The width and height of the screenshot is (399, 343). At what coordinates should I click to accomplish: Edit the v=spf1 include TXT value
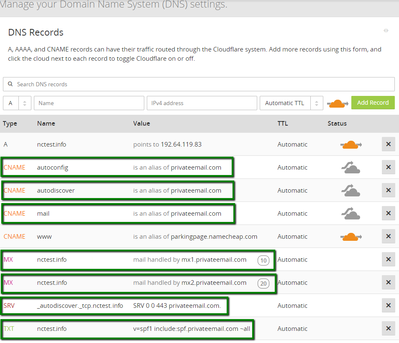tap(192, 329)
